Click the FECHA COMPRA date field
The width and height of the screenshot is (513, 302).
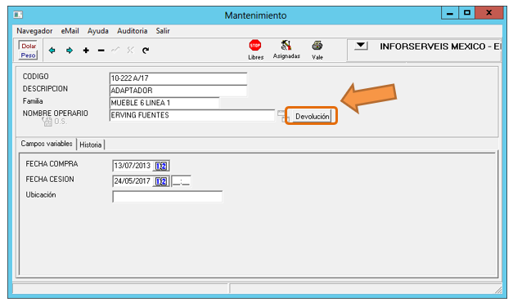pyautogui.click(x=133, y=166)
